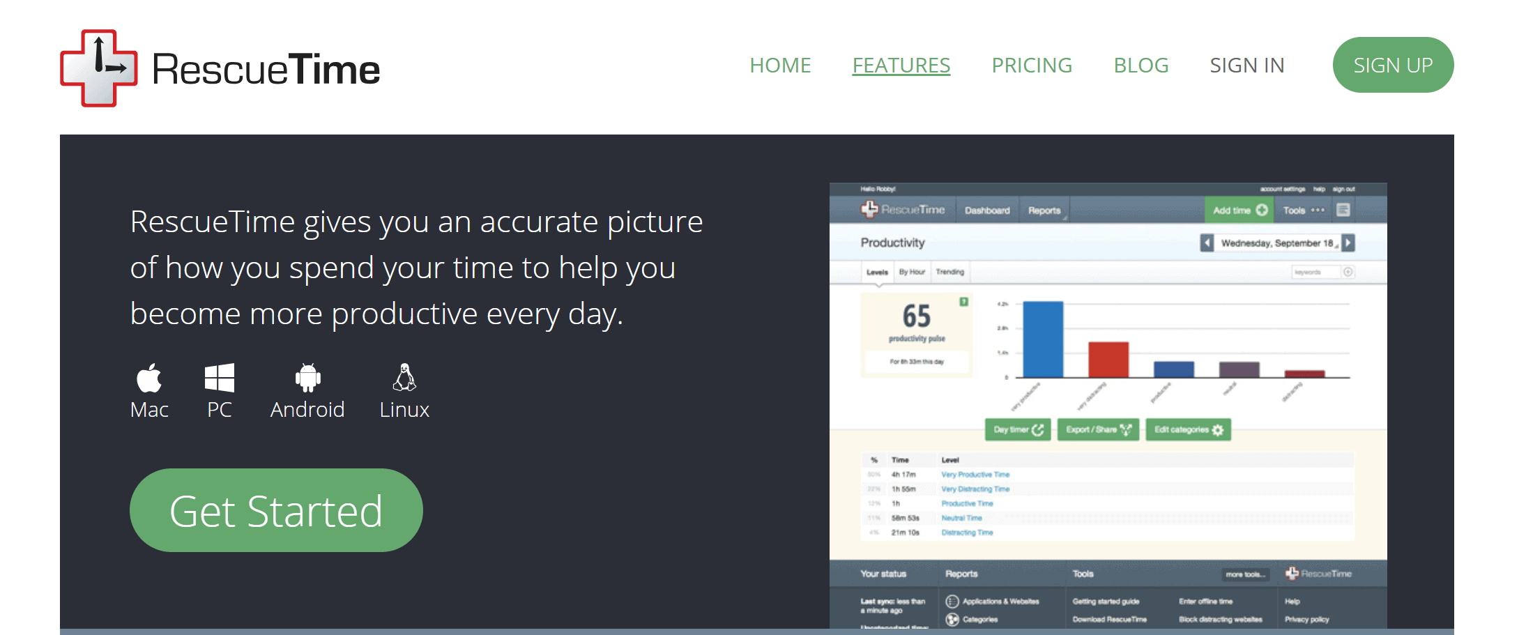The height and width of the screenshot is (635, 1526).
Task: Select the Trending tab
Action: point(949,272)
